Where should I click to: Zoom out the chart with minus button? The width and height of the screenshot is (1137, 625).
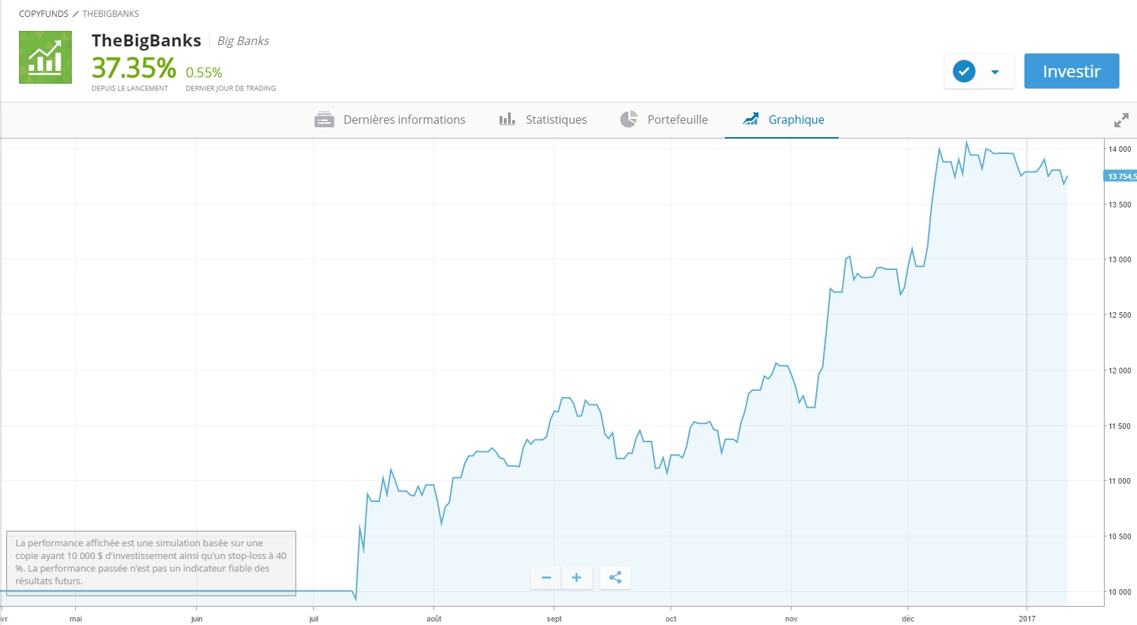point(546,578)
